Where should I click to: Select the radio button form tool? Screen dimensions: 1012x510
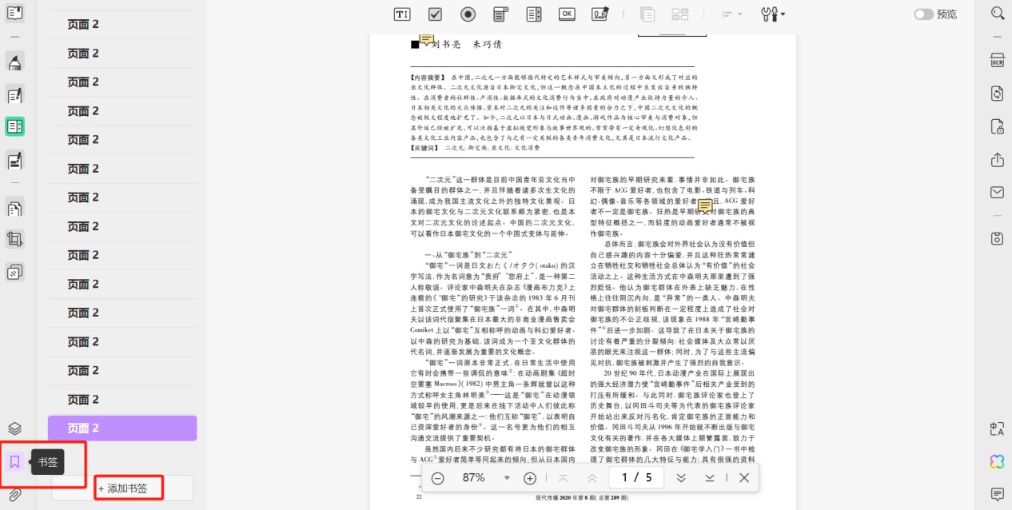[x=468, y=14]
